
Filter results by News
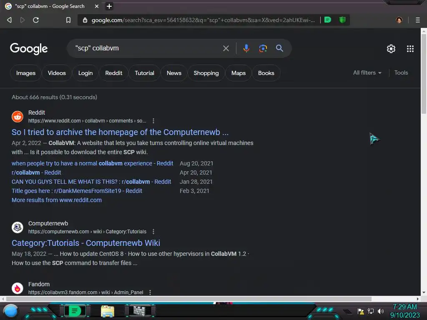tap(174, 73)
